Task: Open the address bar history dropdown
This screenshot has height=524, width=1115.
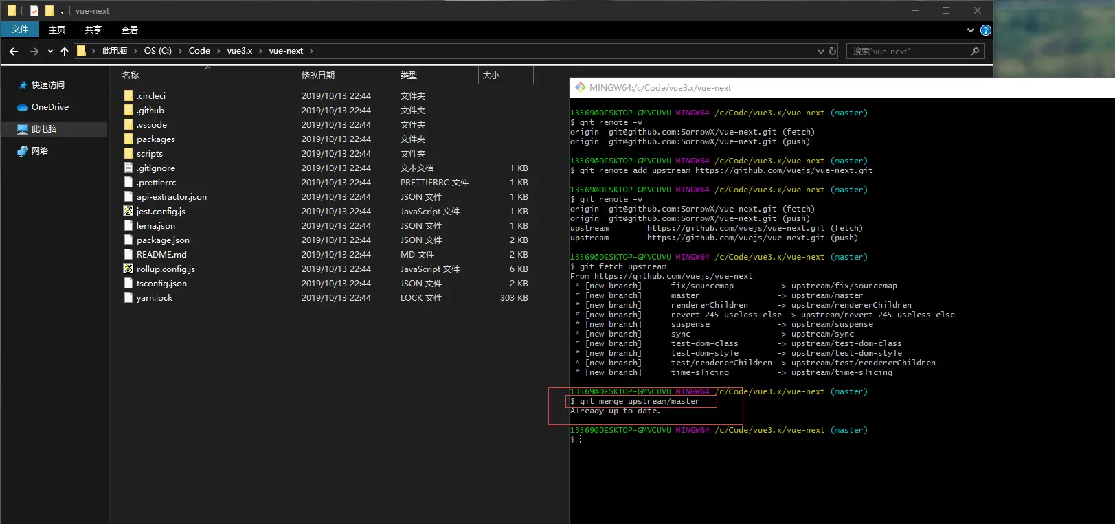Action: tap(820, 51)
